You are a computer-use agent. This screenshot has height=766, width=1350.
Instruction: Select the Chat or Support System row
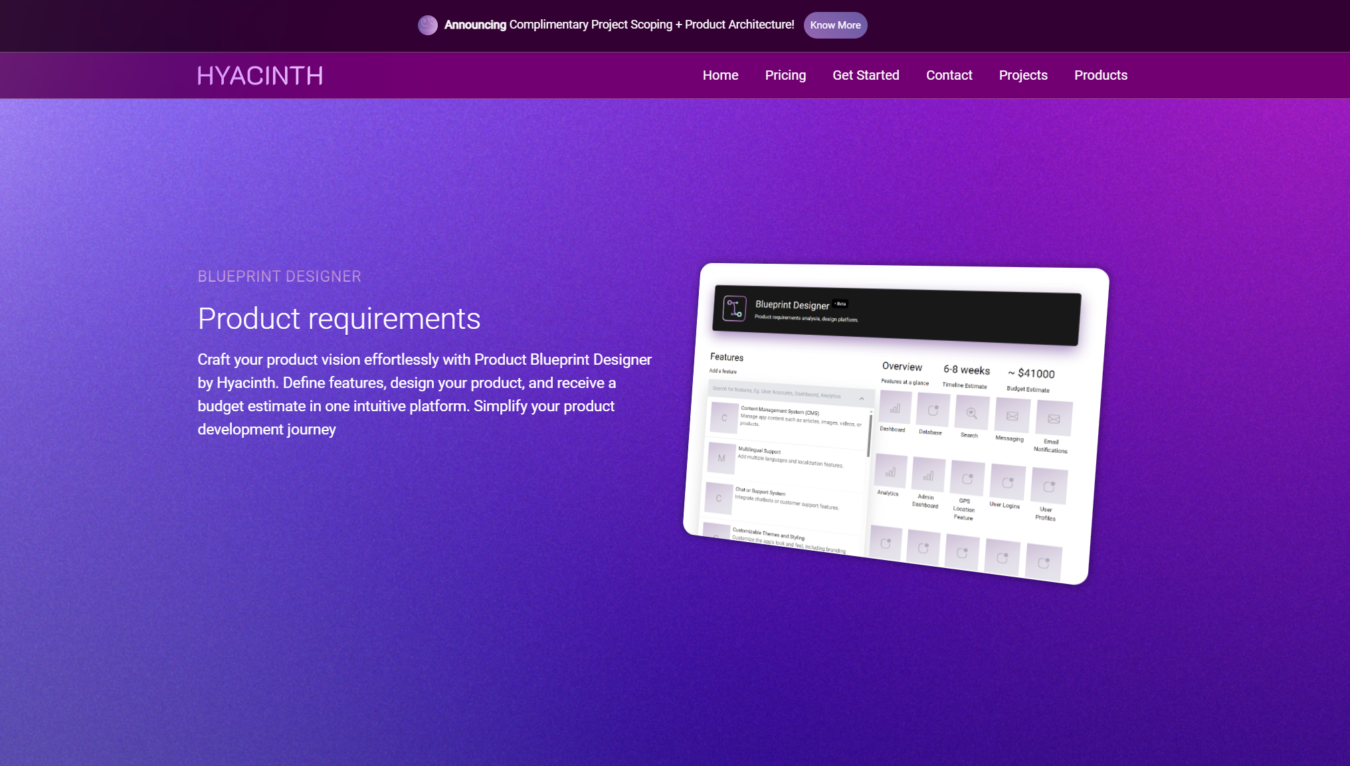point(783,500)
